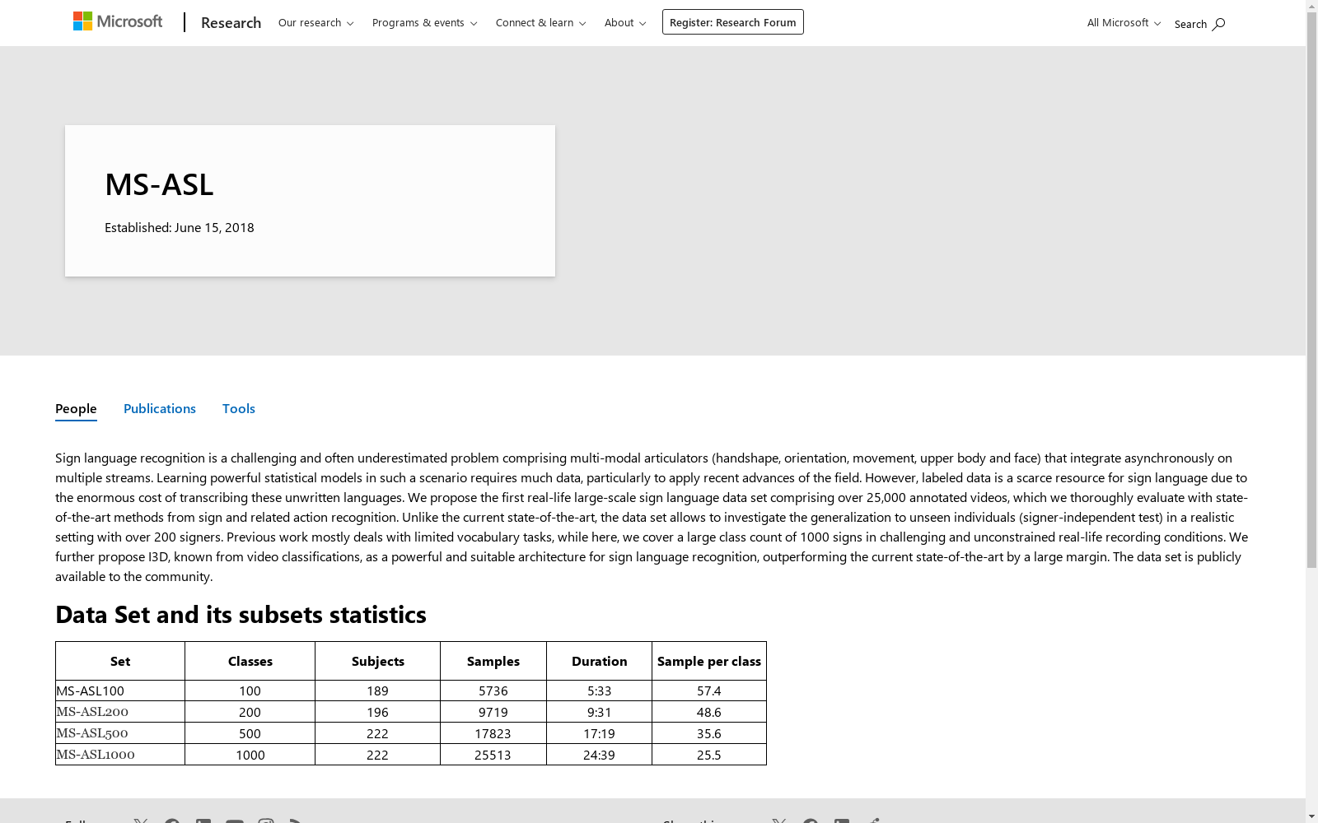Click the 35.6 sample per class cell
This screenshot has width=1318, height=823.
coord(709,733)
